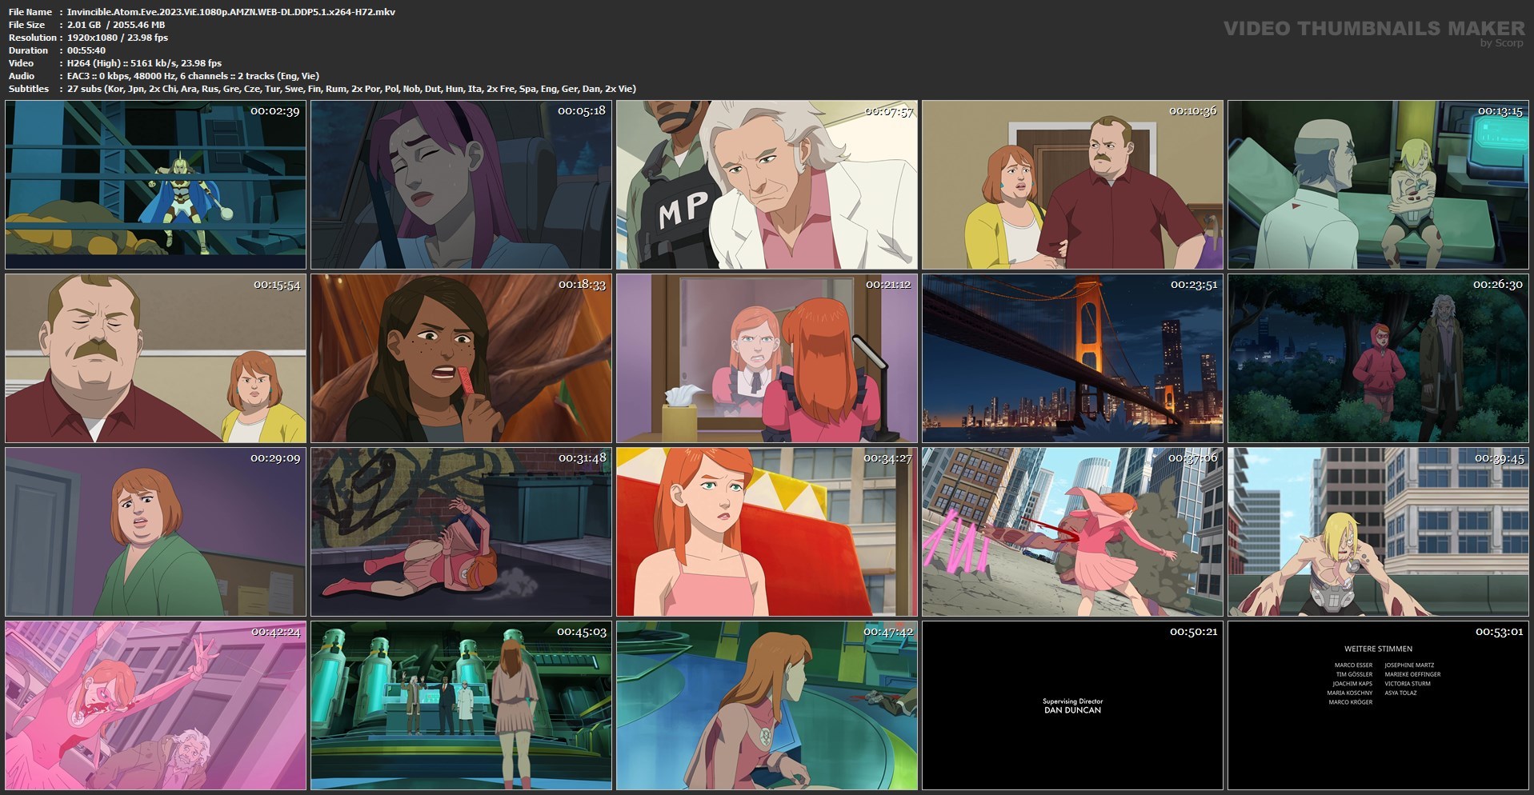The image size is (1534, 795).
Task: Click the 'Supervising Director DAN DUNCAN' credit text
Action: pyautogui.click(x=1072, y=706)
